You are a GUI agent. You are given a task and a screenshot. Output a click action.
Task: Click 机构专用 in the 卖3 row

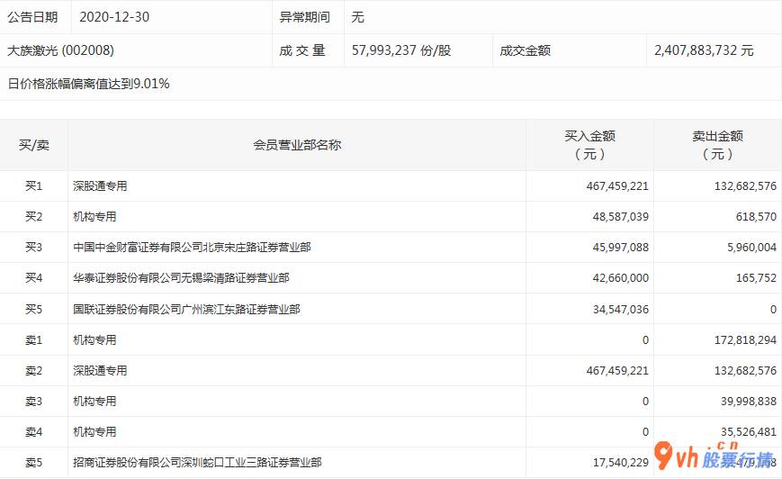pyautogui.click(x=94, y=402)
